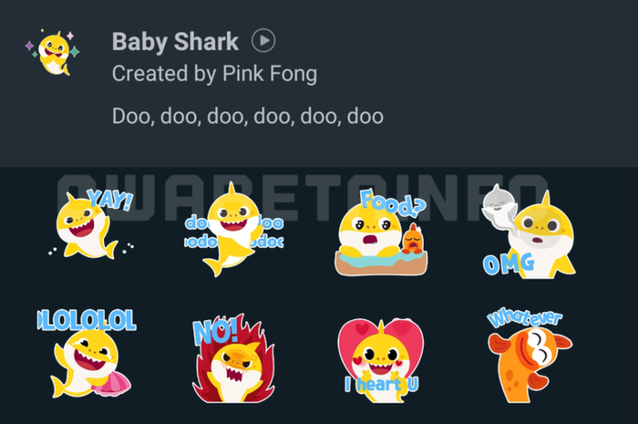Select the NO! angry shark sticker
This screenshot has height=424, width=638.
tap(234, 358)
